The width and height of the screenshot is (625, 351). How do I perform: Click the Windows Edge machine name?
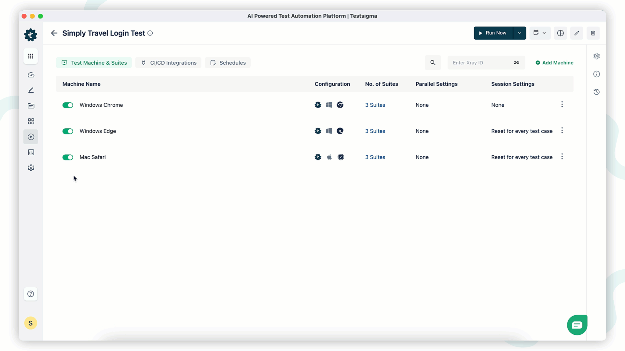point(98,131)
